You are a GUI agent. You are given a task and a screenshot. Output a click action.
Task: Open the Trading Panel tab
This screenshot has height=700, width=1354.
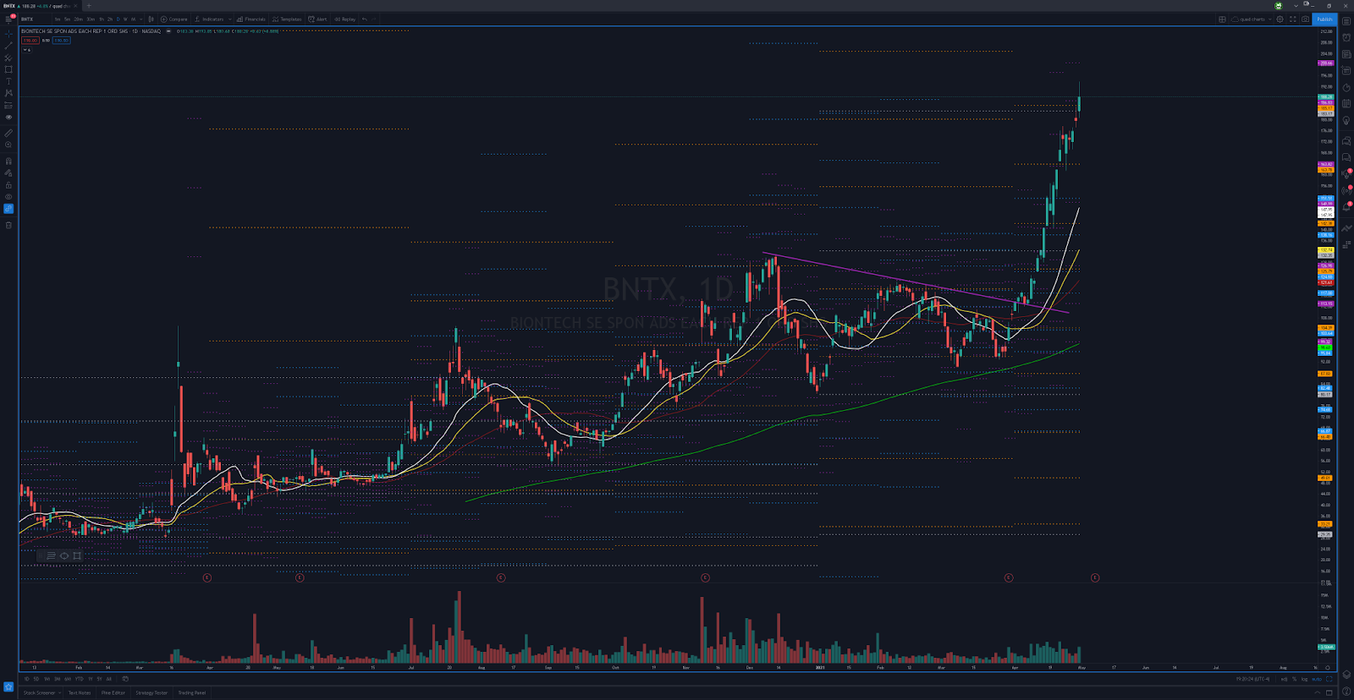pos(191,692)
